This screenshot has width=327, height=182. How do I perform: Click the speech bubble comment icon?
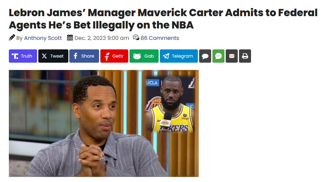click(x=205, y=56)
